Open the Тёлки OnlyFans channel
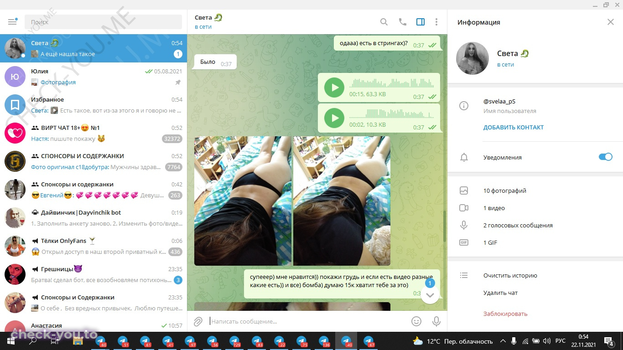This screenshot has width=623, height=350. (x=93, y=246)
